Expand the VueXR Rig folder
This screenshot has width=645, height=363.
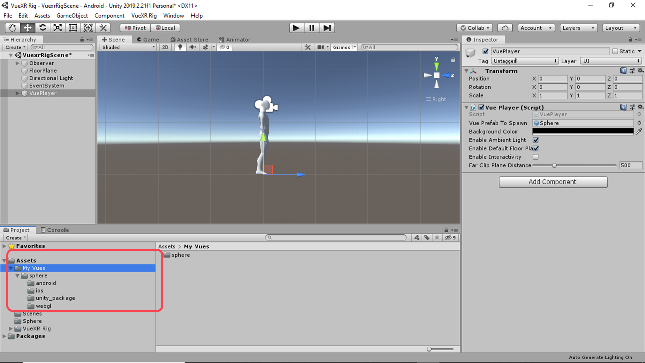tap(11, 329)
